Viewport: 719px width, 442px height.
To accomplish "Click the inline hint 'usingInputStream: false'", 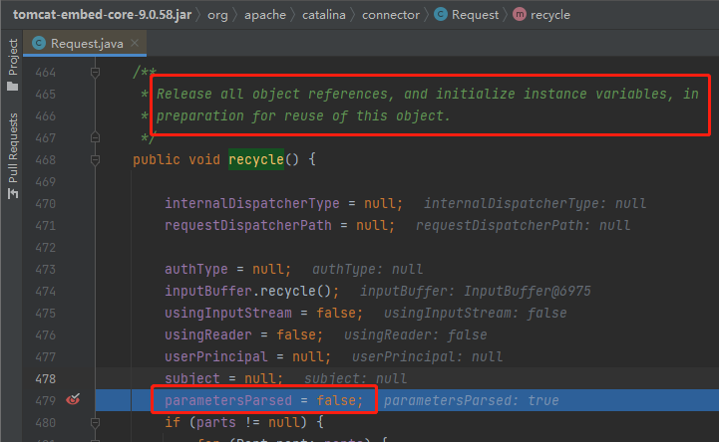I will [475, 313].
